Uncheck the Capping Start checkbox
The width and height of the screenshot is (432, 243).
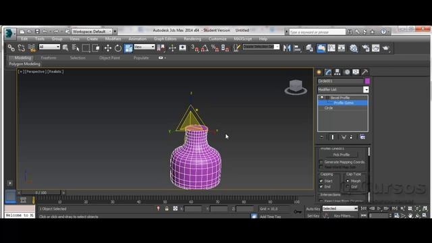(321, 181)
